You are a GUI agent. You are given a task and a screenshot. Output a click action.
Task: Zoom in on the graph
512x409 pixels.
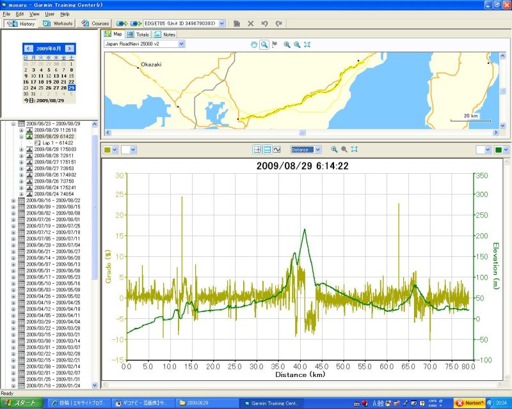333,150
